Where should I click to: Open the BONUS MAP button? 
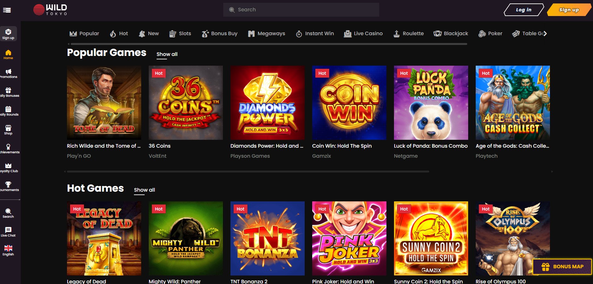tap(563, 267)
